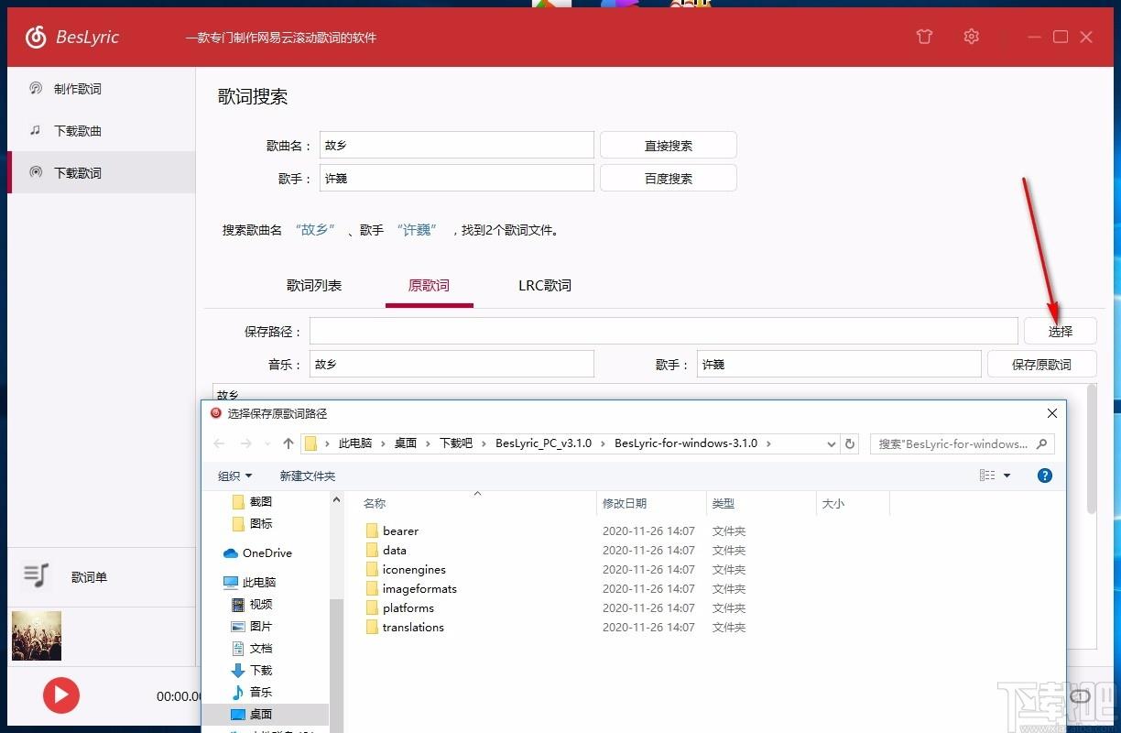Go forward in file dialog
The height and width of the screenshot is (733, 1121).
[245, 443]
